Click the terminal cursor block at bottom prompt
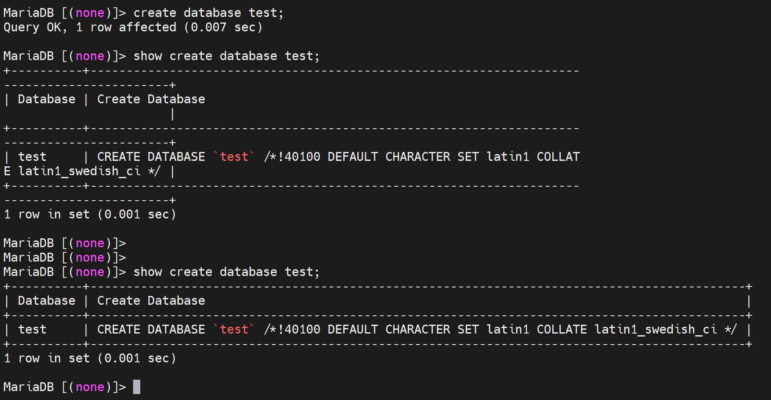 pyautogui.click(x=136, y=387)
